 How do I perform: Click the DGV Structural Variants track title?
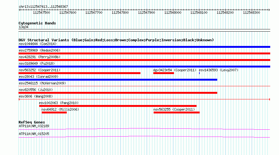click(116, 40)
